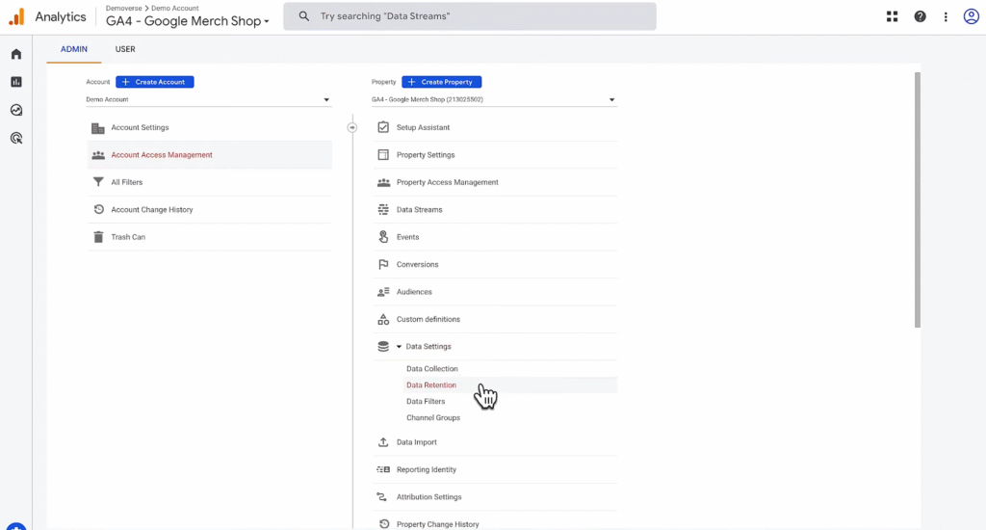Screen dimensions: 986x530
Task: Click the Data Import upload icon
Action: pyautogui.click(x=383, y=442)
